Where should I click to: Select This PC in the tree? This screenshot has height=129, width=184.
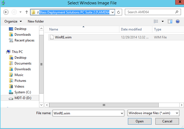click(x=17, y=52)
